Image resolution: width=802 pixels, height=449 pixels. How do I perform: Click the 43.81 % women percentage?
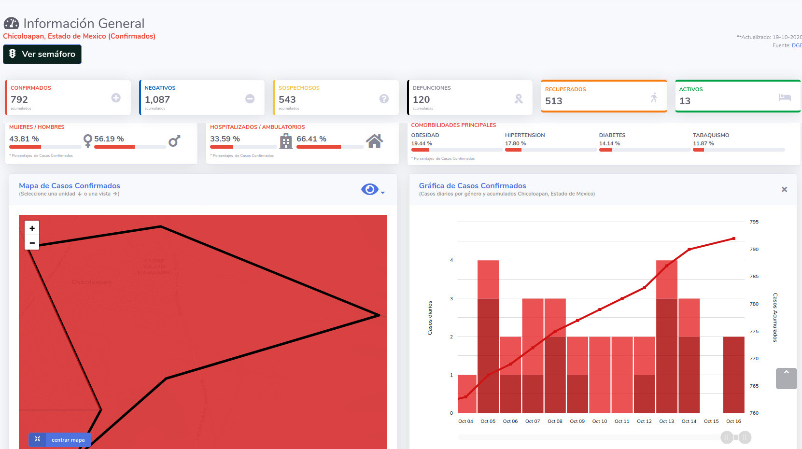point(24,139)
